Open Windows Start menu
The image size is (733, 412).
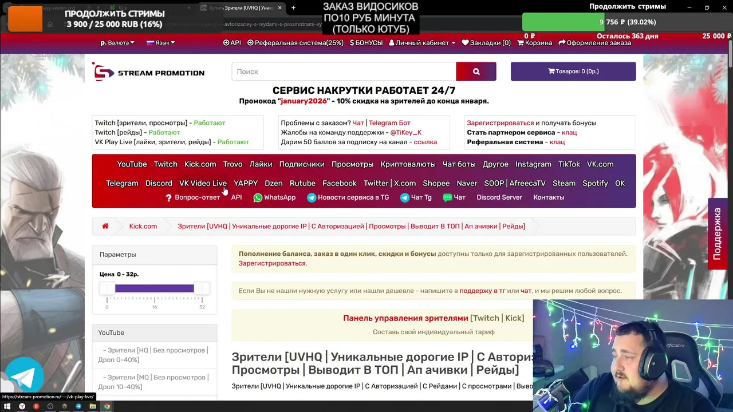(7, 406)
